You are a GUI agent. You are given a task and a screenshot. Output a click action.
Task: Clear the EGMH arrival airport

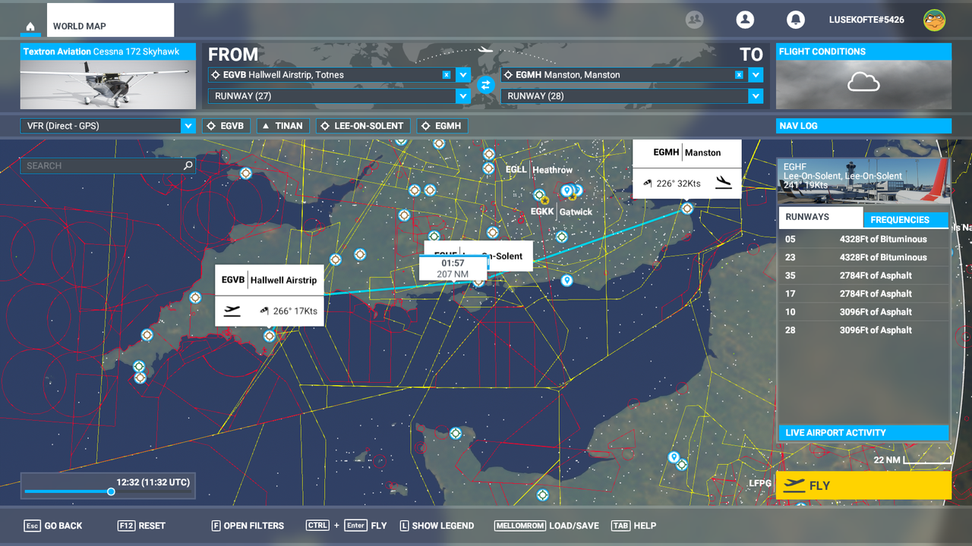point(739,75)
